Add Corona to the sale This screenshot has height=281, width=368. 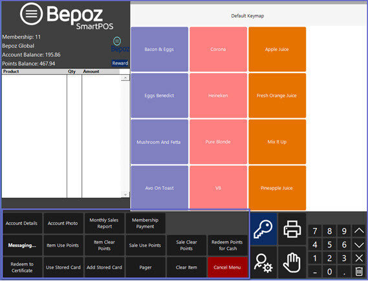pos(218,49)
